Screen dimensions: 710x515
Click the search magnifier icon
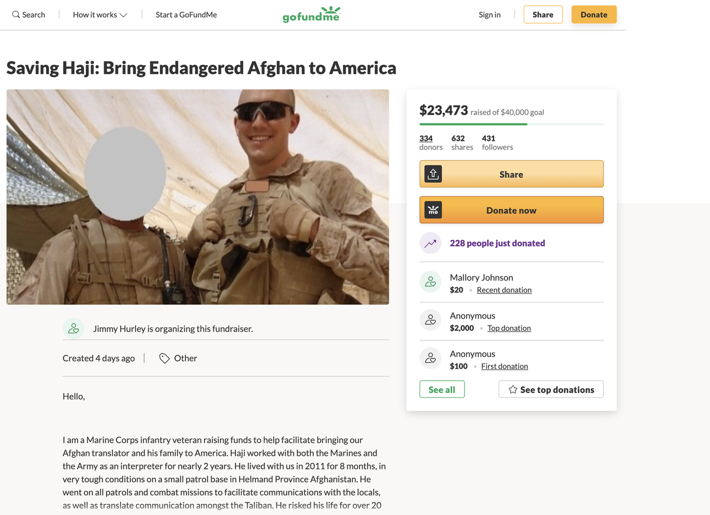click(16, 15)
